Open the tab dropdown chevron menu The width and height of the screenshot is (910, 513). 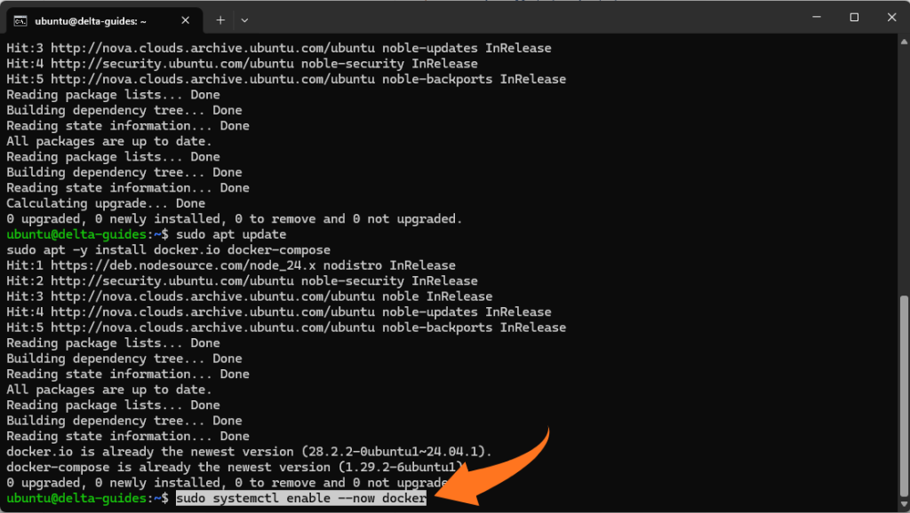point(244,19)
